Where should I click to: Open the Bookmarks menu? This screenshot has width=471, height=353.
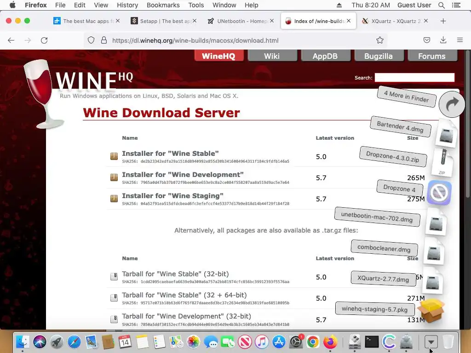[163, 5]
